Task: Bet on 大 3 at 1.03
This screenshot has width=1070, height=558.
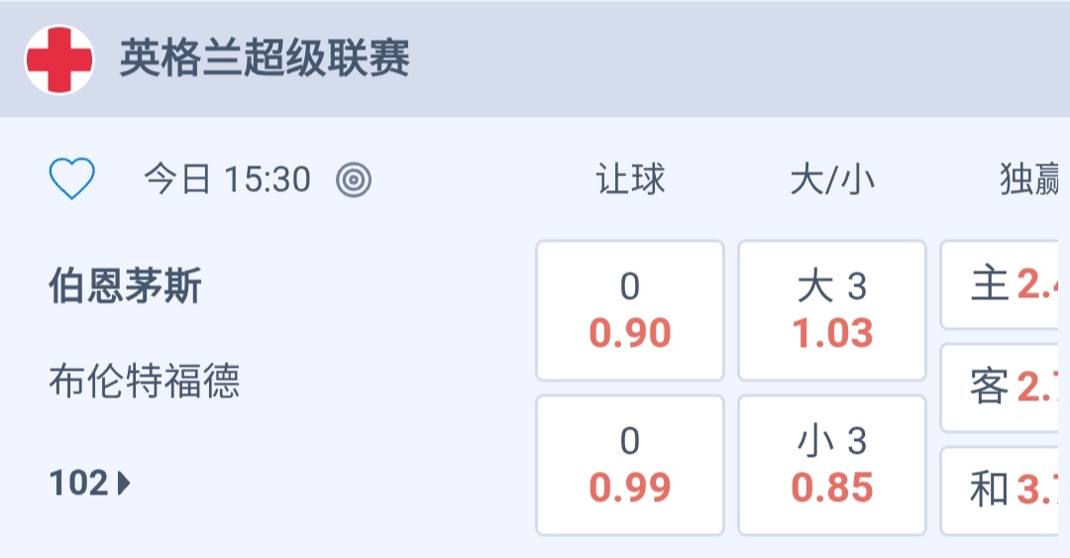Action: coord(832,310)
